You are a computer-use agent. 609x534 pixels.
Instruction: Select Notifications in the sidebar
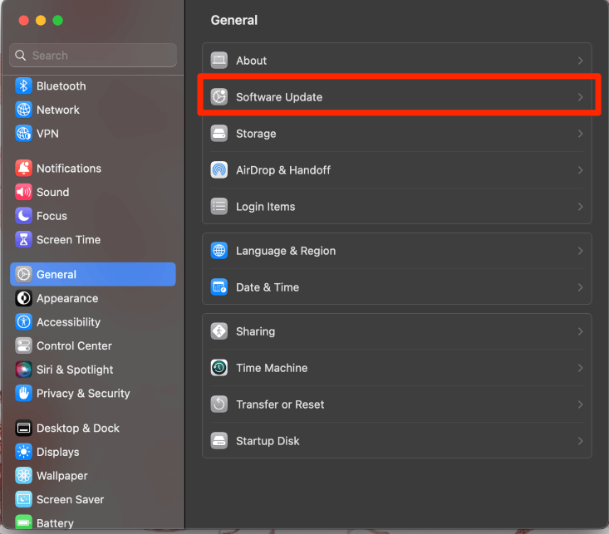click(x=68, y=169)
